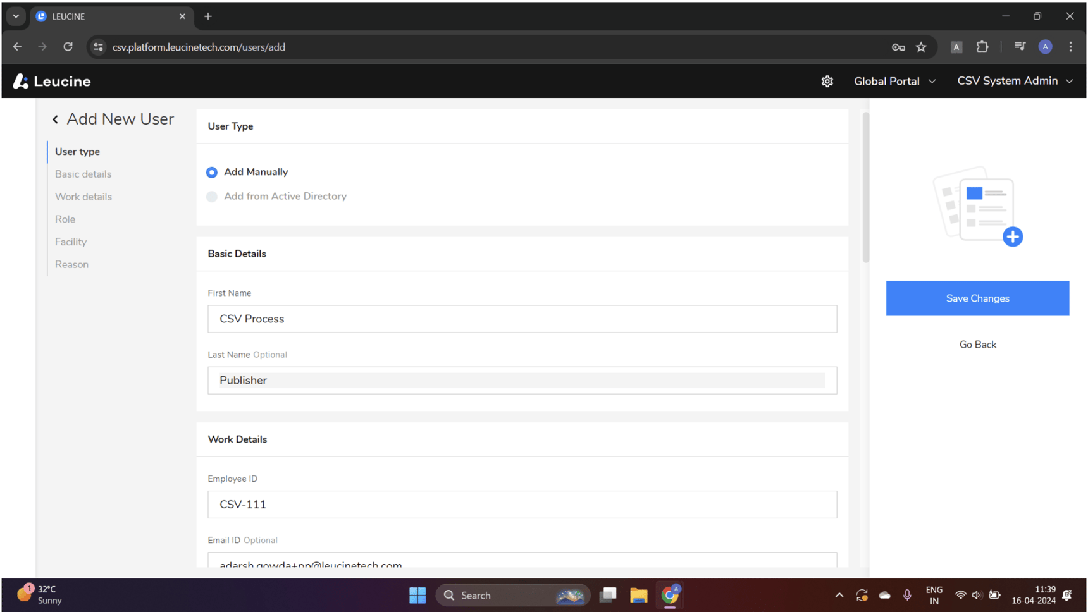
Task: Bookmark this page with the star icon
Action: tap(921, 47)
